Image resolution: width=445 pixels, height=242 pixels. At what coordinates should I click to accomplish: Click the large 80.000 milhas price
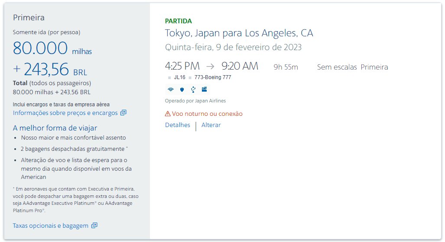52,48
